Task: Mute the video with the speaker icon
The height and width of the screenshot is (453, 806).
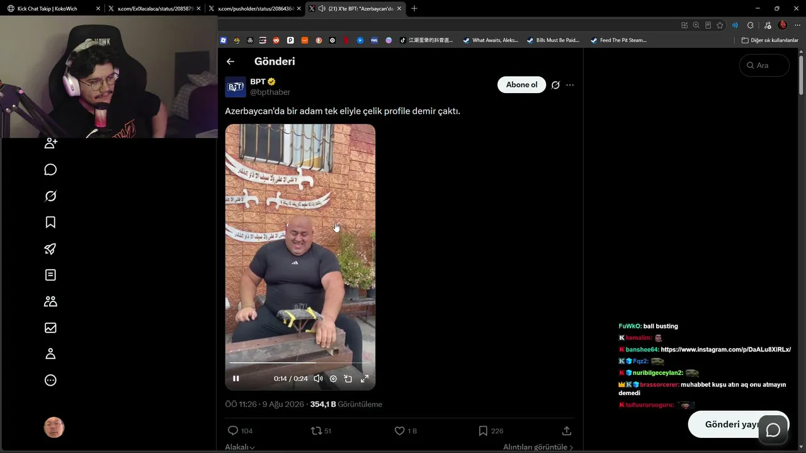Action: tap(318, 379)
